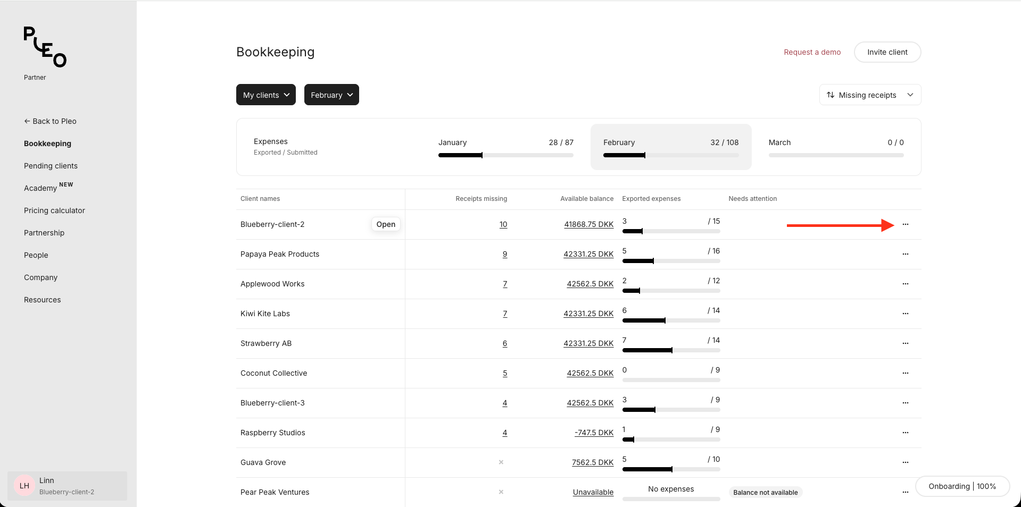
Task: Expand the My clients filter dropdown
Action: pos(266,95)
